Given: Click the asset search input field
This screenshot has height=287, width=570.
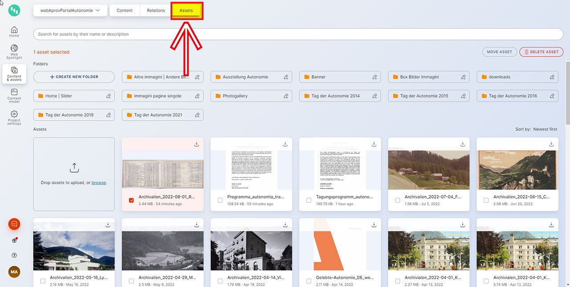Looking at the screenshot, I should tap(297, 34).
